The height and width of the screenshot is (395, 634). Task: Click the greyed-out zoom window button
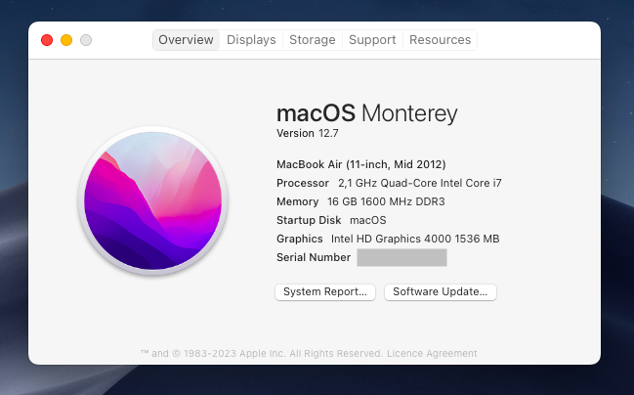coord(86,40)
